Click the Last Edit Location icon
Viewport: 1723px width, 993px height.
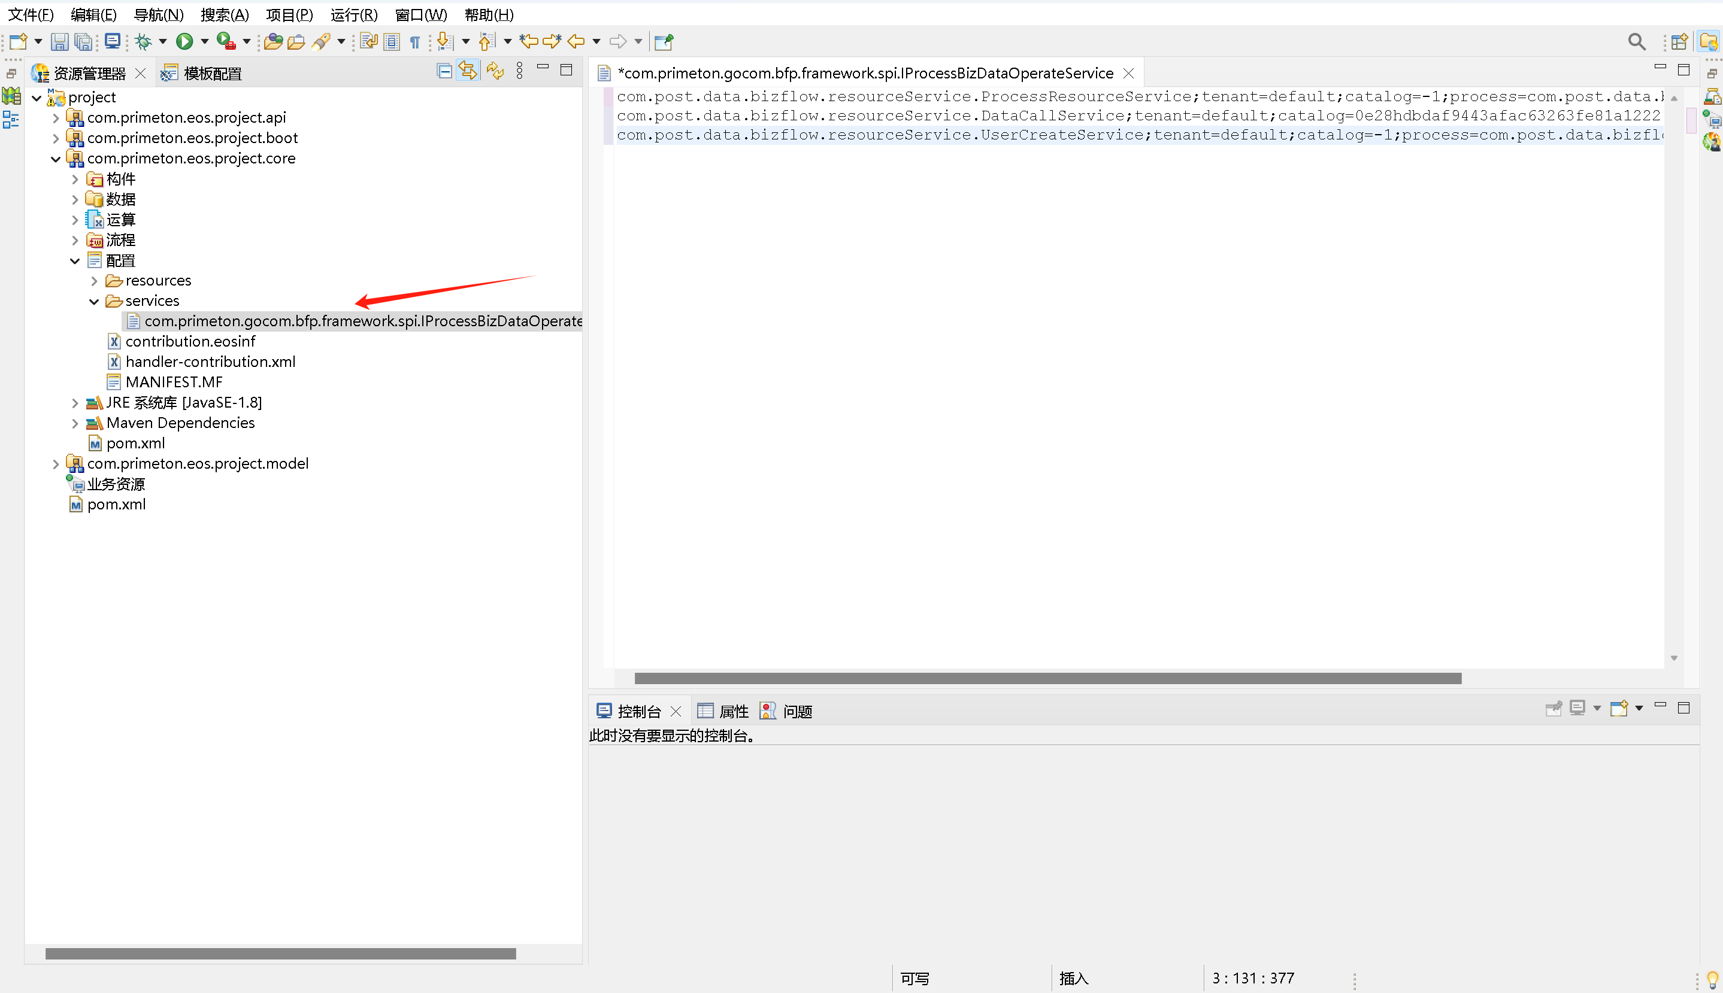528,42
